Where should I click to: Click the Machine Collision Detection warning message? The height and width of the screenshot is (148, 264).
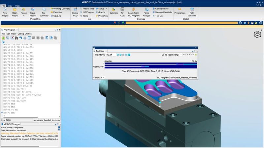(x=29, y=133)
